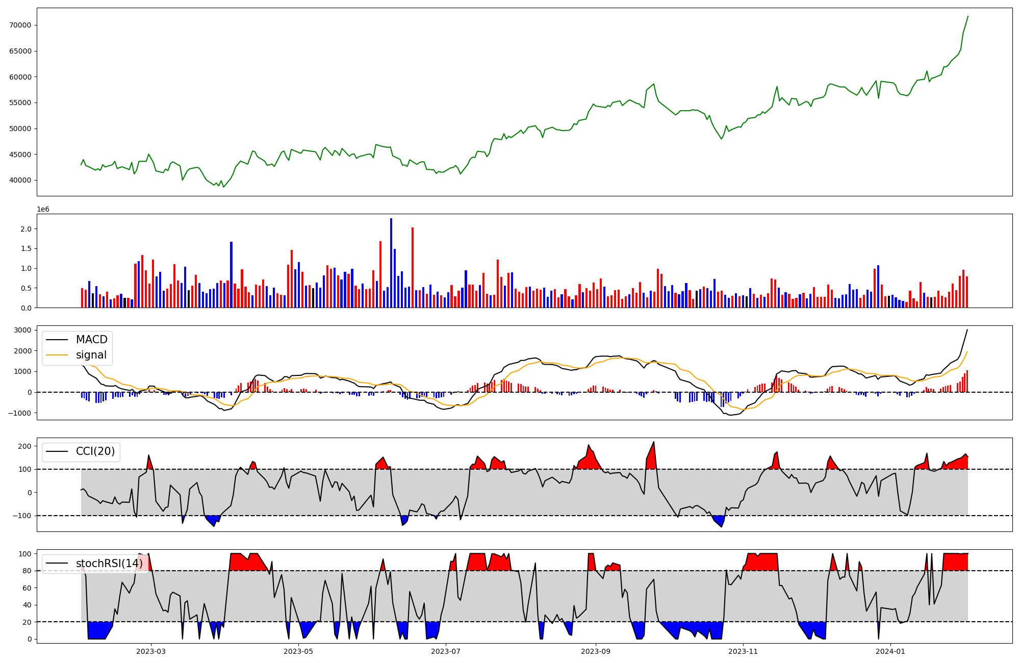Click the 2023-07 date tick label
The height and width of the screenshot is (663, 1020).
pos(446,651)
